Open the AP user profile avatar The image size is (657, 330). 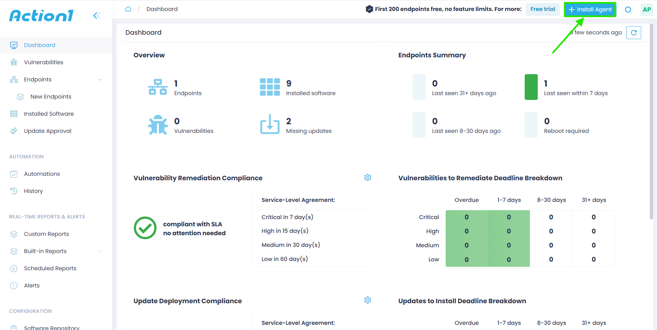coord(647,10)
